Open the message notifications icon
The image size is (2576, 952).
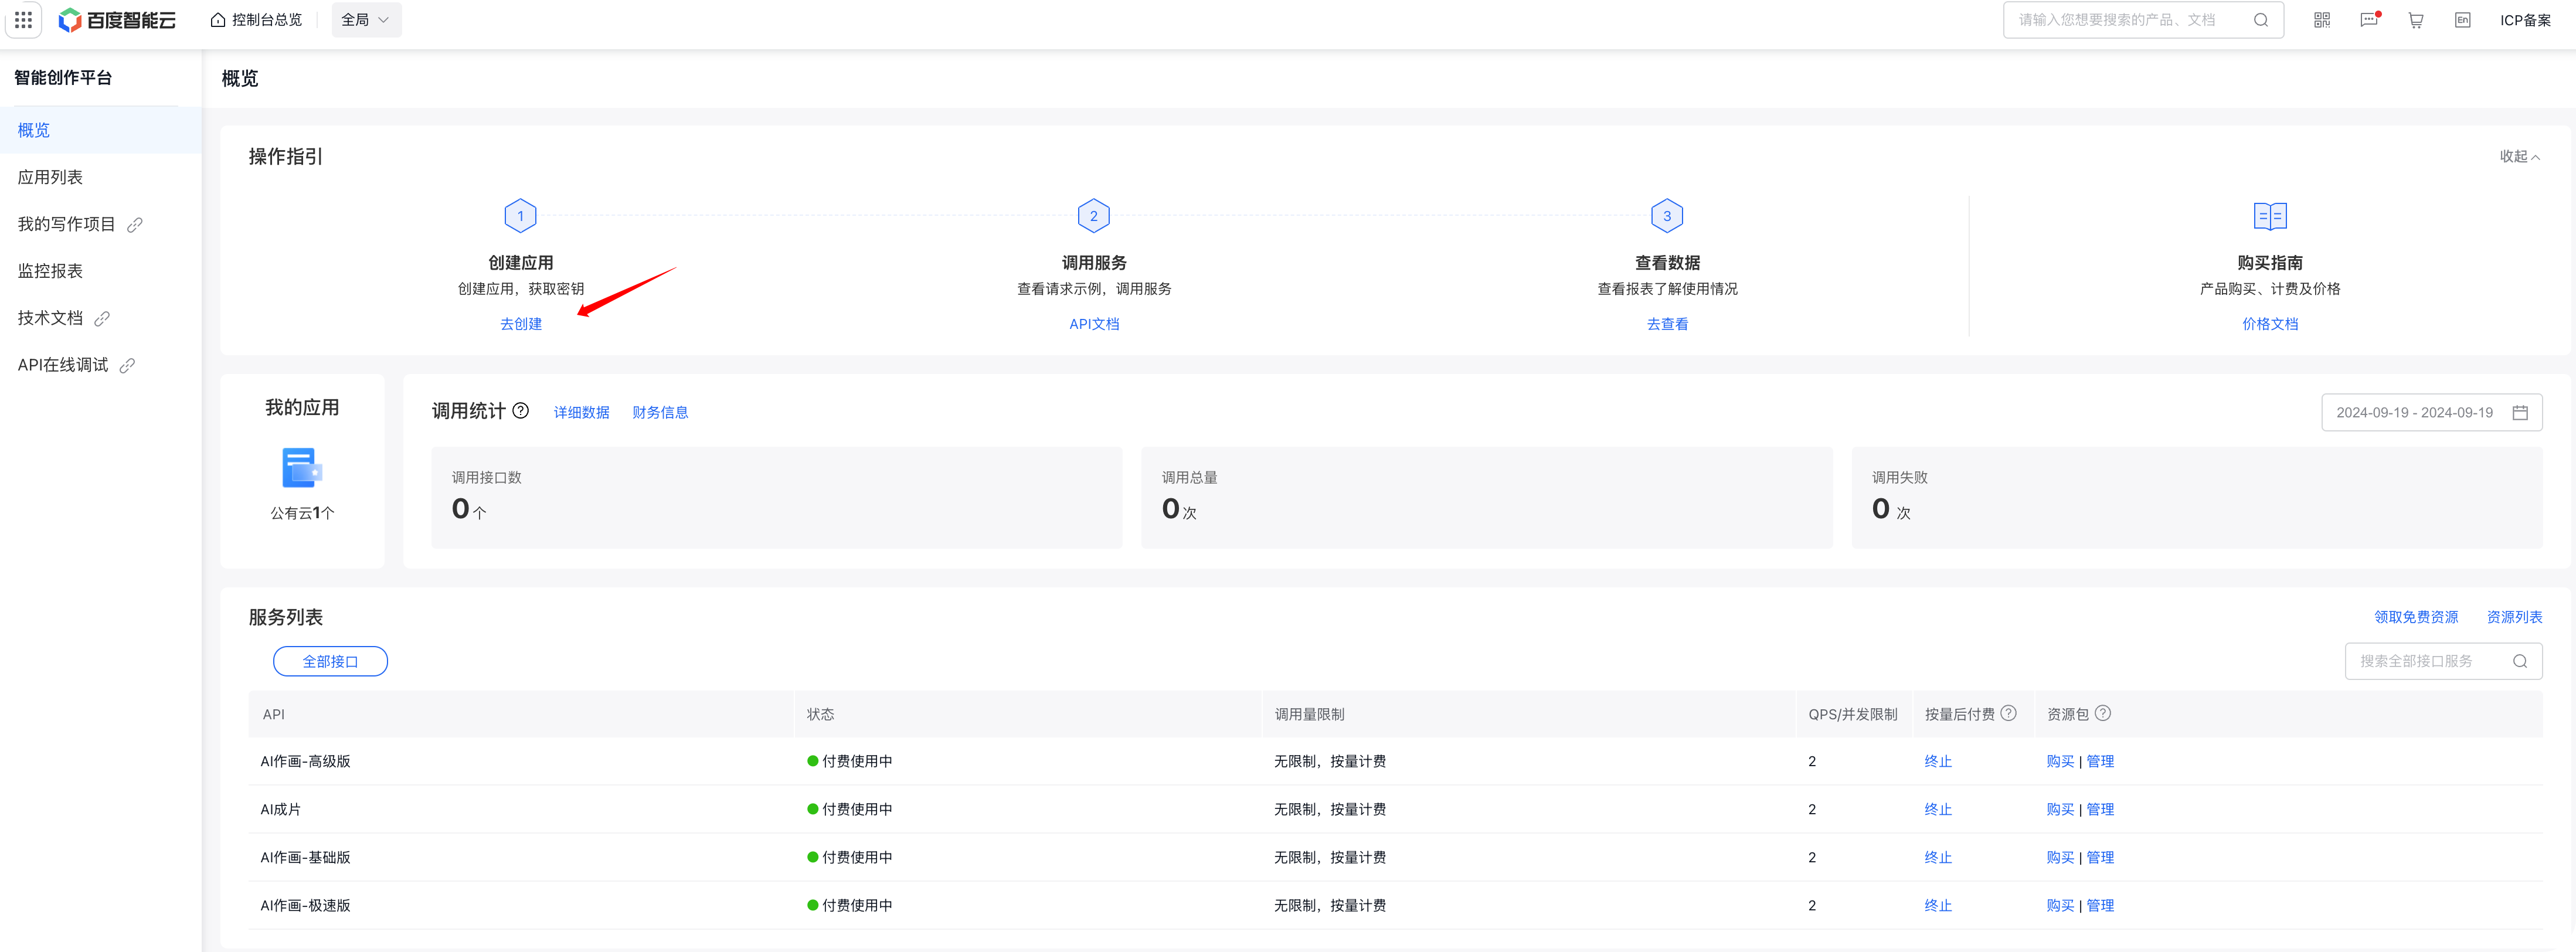click(2368, 20)
